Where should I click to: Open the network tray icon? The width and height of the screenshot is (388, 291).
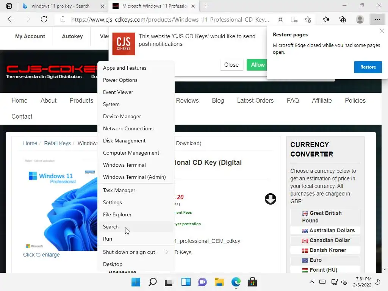(x=334, y=282)
